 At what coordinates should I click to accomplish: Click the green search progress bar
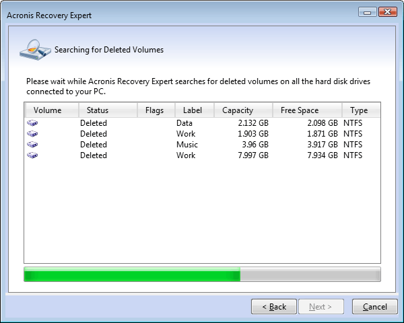(x=202, y=275)
